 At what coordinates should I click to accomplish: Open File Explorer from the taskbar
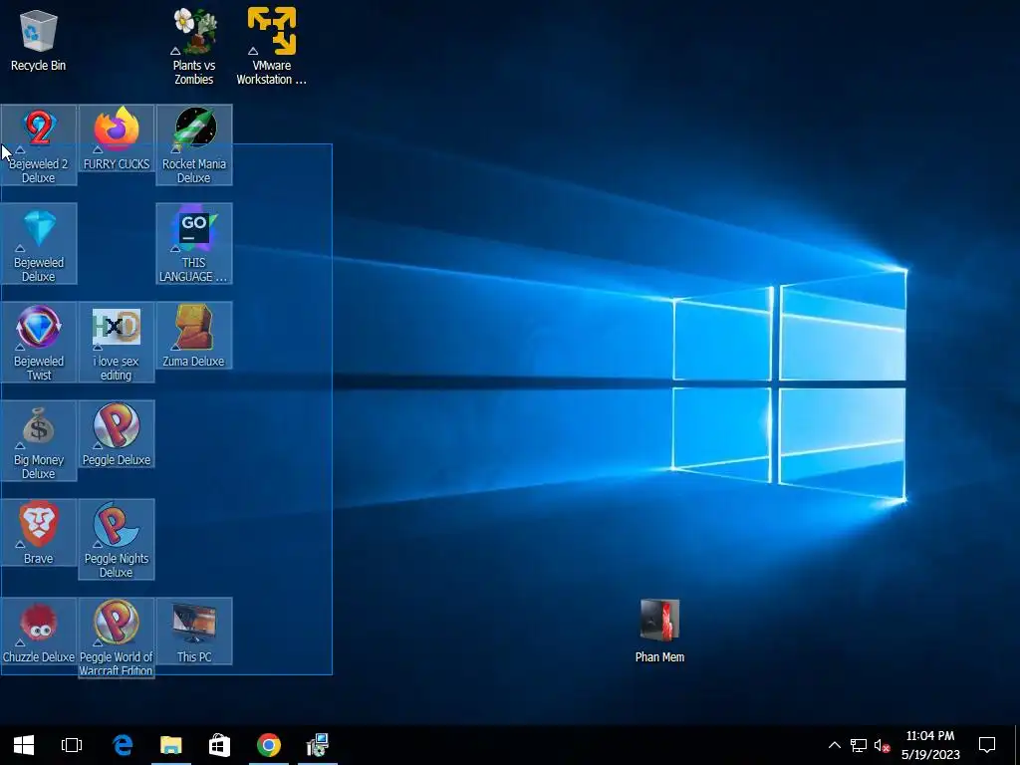[x=171, y=745]
